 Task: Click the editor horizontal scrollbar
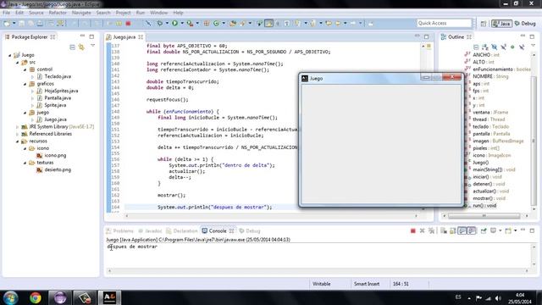pyautogui.click(x=271, y=216)
